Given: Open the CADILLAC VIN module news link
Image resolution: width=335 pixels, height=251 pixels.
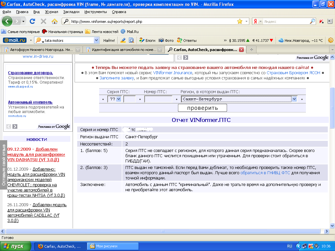Looking at the screenshot, I should pyautogui.click(x=37, y=212).
